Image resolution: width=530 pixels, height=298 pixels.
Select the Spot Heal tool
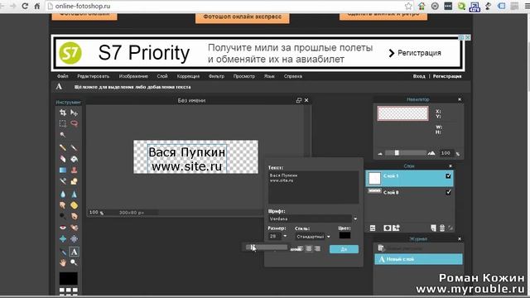click(x=74, y=228)
